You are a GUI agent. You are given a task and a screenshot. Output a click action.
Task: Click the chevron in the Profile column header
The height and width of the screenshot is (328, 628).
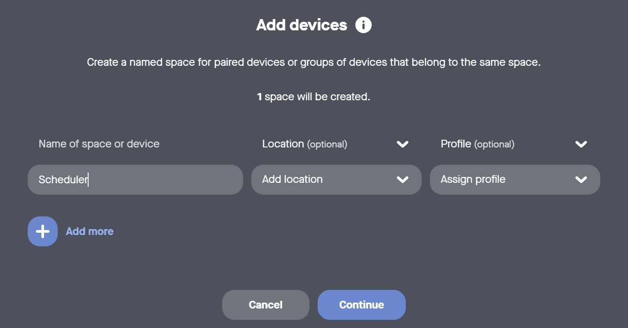pos(581,144)
